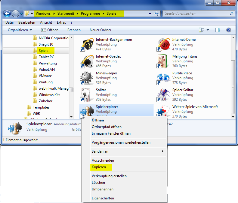
Task: Open the Bearbeiten menu
Action: pos(27,22)
